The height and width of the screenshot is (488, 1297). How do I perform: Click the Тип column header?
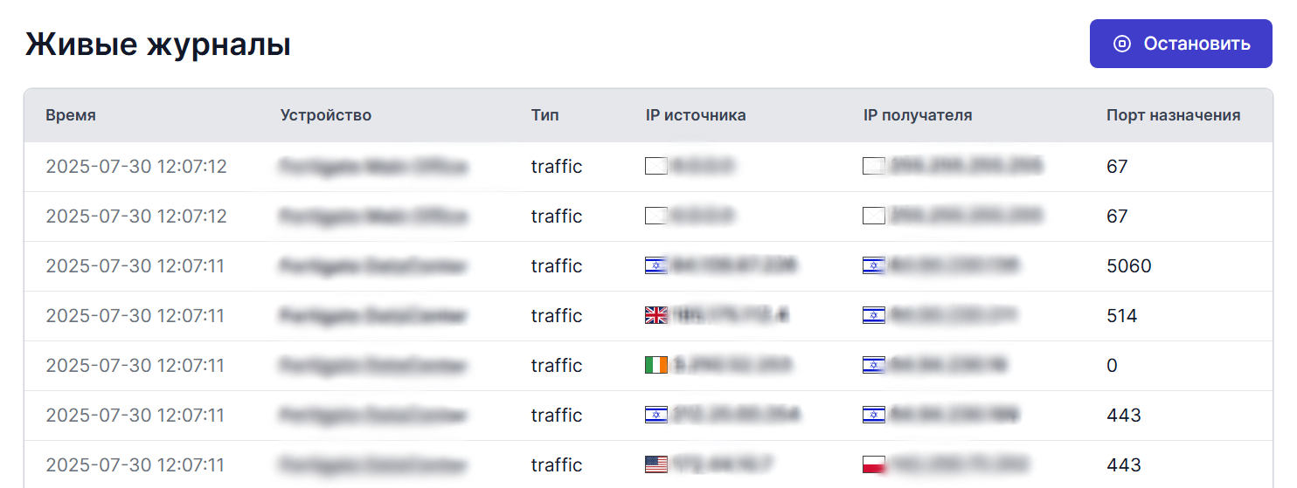pyautogui.click(x=544, y=115)
